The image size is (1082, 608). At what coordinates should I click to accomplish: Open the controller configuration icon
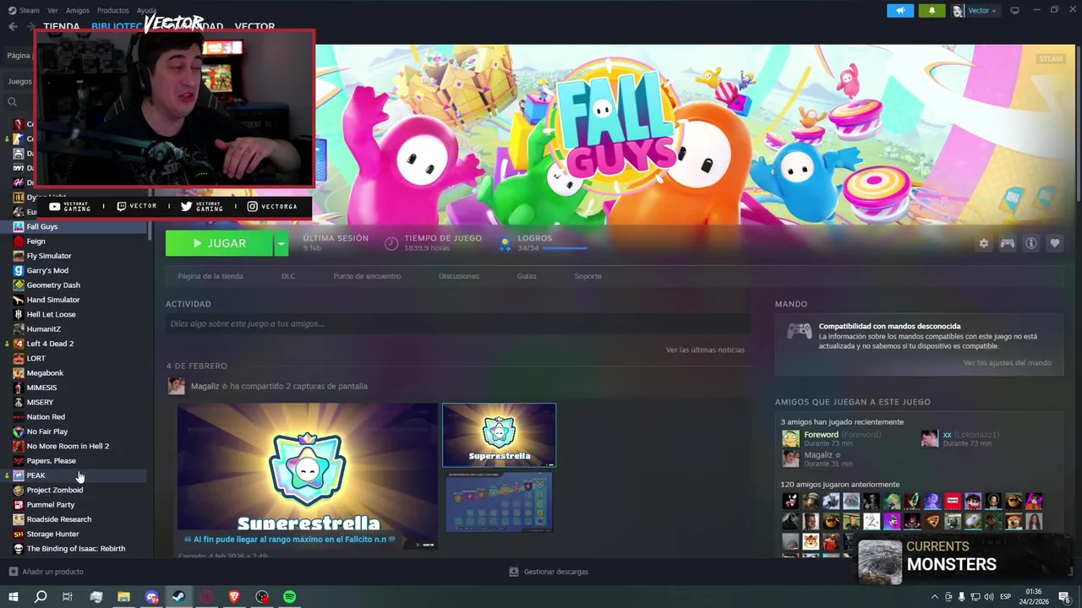coord(1007,243)
